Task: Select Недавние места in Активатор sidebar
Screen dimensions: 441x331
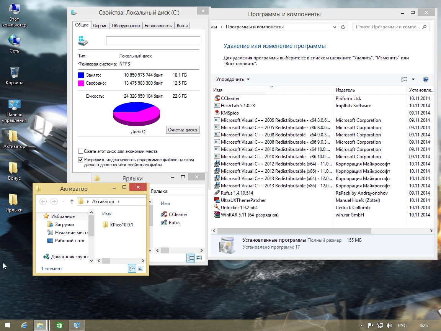Action: click(67, 233)
